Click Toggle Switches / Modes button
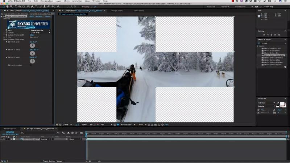The width and height of the screenshot is (290, 163). click(53, 161)
